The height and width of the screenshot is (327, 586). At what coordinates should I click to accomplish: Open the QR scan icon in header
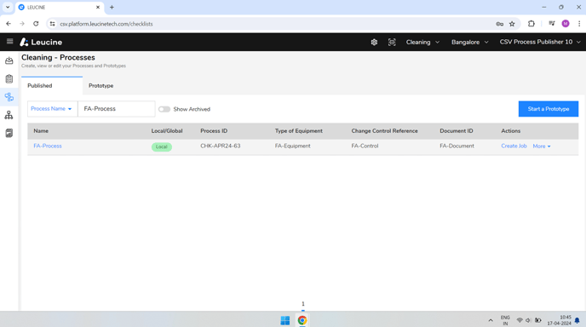pos(392,43)
